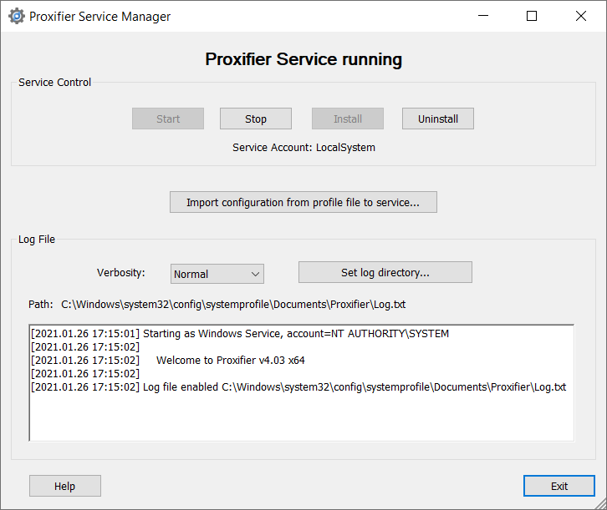Image resolution: width=607 pixels, height=510 pixels.
Task: Click Set log directory button
Action: click(x=385, y=272)
